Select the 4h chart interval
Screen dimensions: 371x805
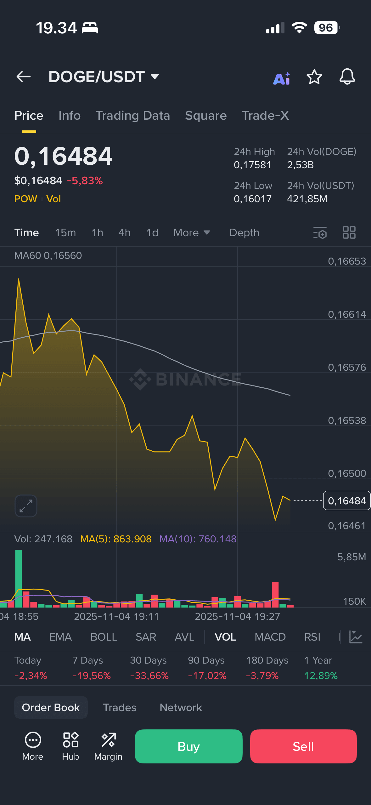125,233
